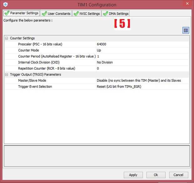The width and height of the screenshot is (194, 183).
Task: Collapse the Counter Settings group
Action: (x=7, y=38)
